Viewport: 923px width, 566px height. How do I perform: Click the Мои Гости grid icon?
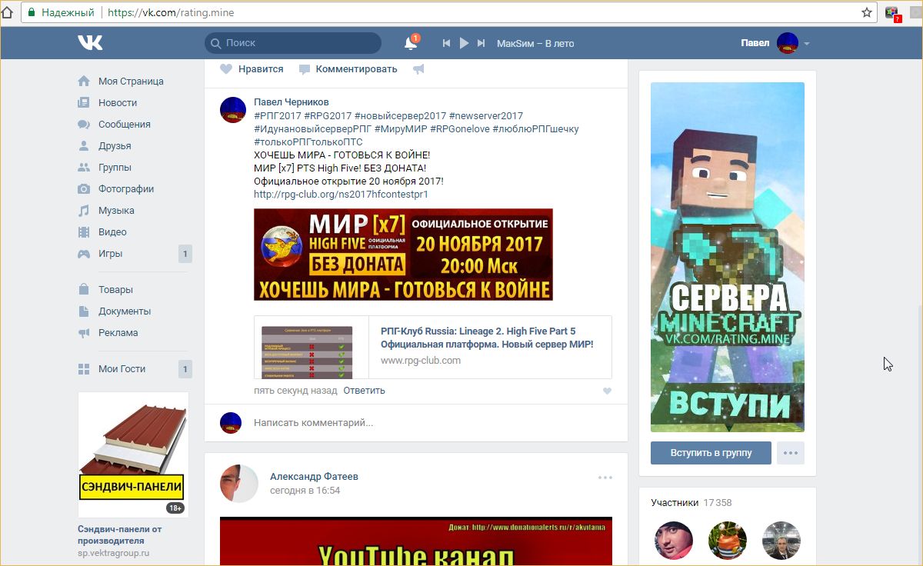84,368
